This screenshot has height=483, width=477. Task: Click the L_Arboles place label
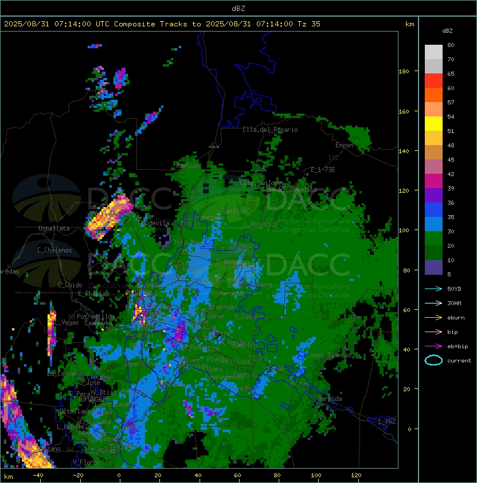pos(70,427)
